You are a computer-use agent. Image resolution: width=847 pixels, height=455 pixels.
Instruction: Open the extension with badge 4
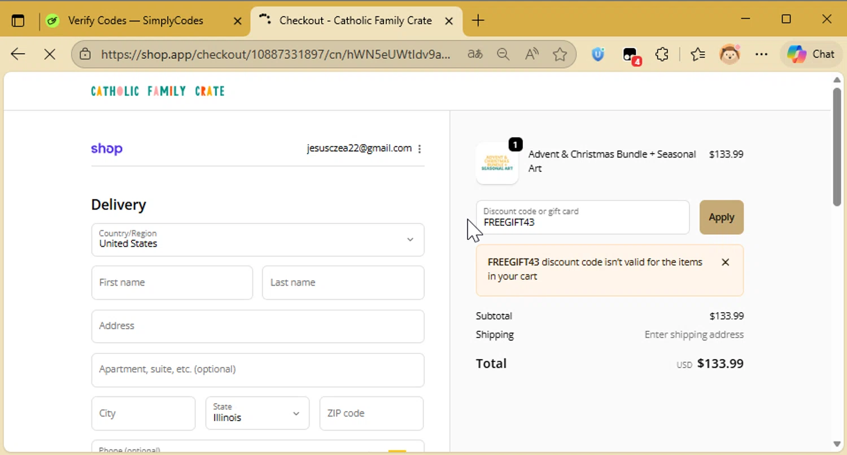pyautogui.click(x=631, y=55)
